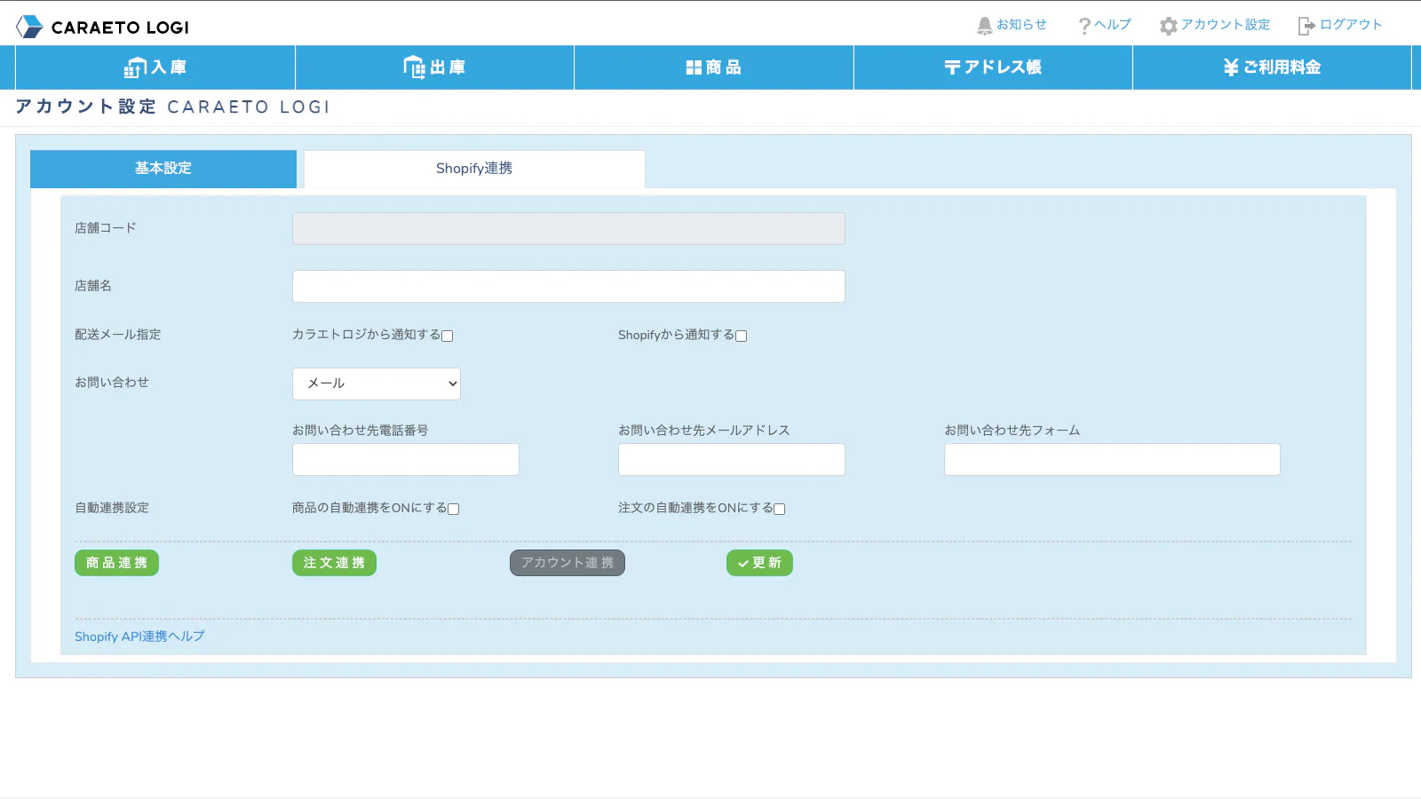Image resolution: width=1421 pixels, height=799 pixels.
Task: Open the ヘルプ link
Action: point(1113,25)
